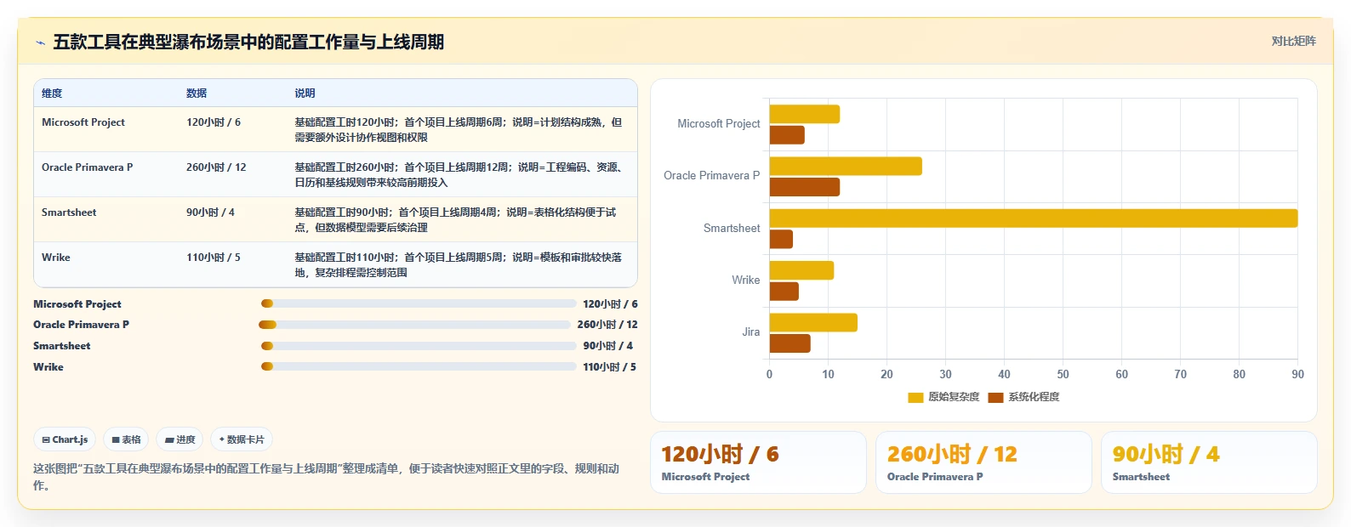
Task: Click the yellow 原始复杂度 legend swatch
Action: coord(915,397)
